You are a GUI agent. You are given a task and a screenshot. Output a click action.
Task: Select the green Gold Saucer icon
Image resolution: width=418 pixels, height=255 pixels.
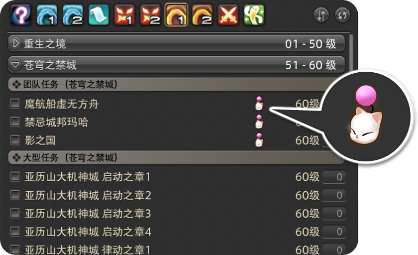(x=254, y=15)
